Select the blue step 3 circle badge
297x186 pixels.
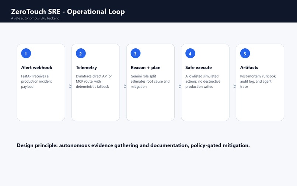[x=136, y=54]
